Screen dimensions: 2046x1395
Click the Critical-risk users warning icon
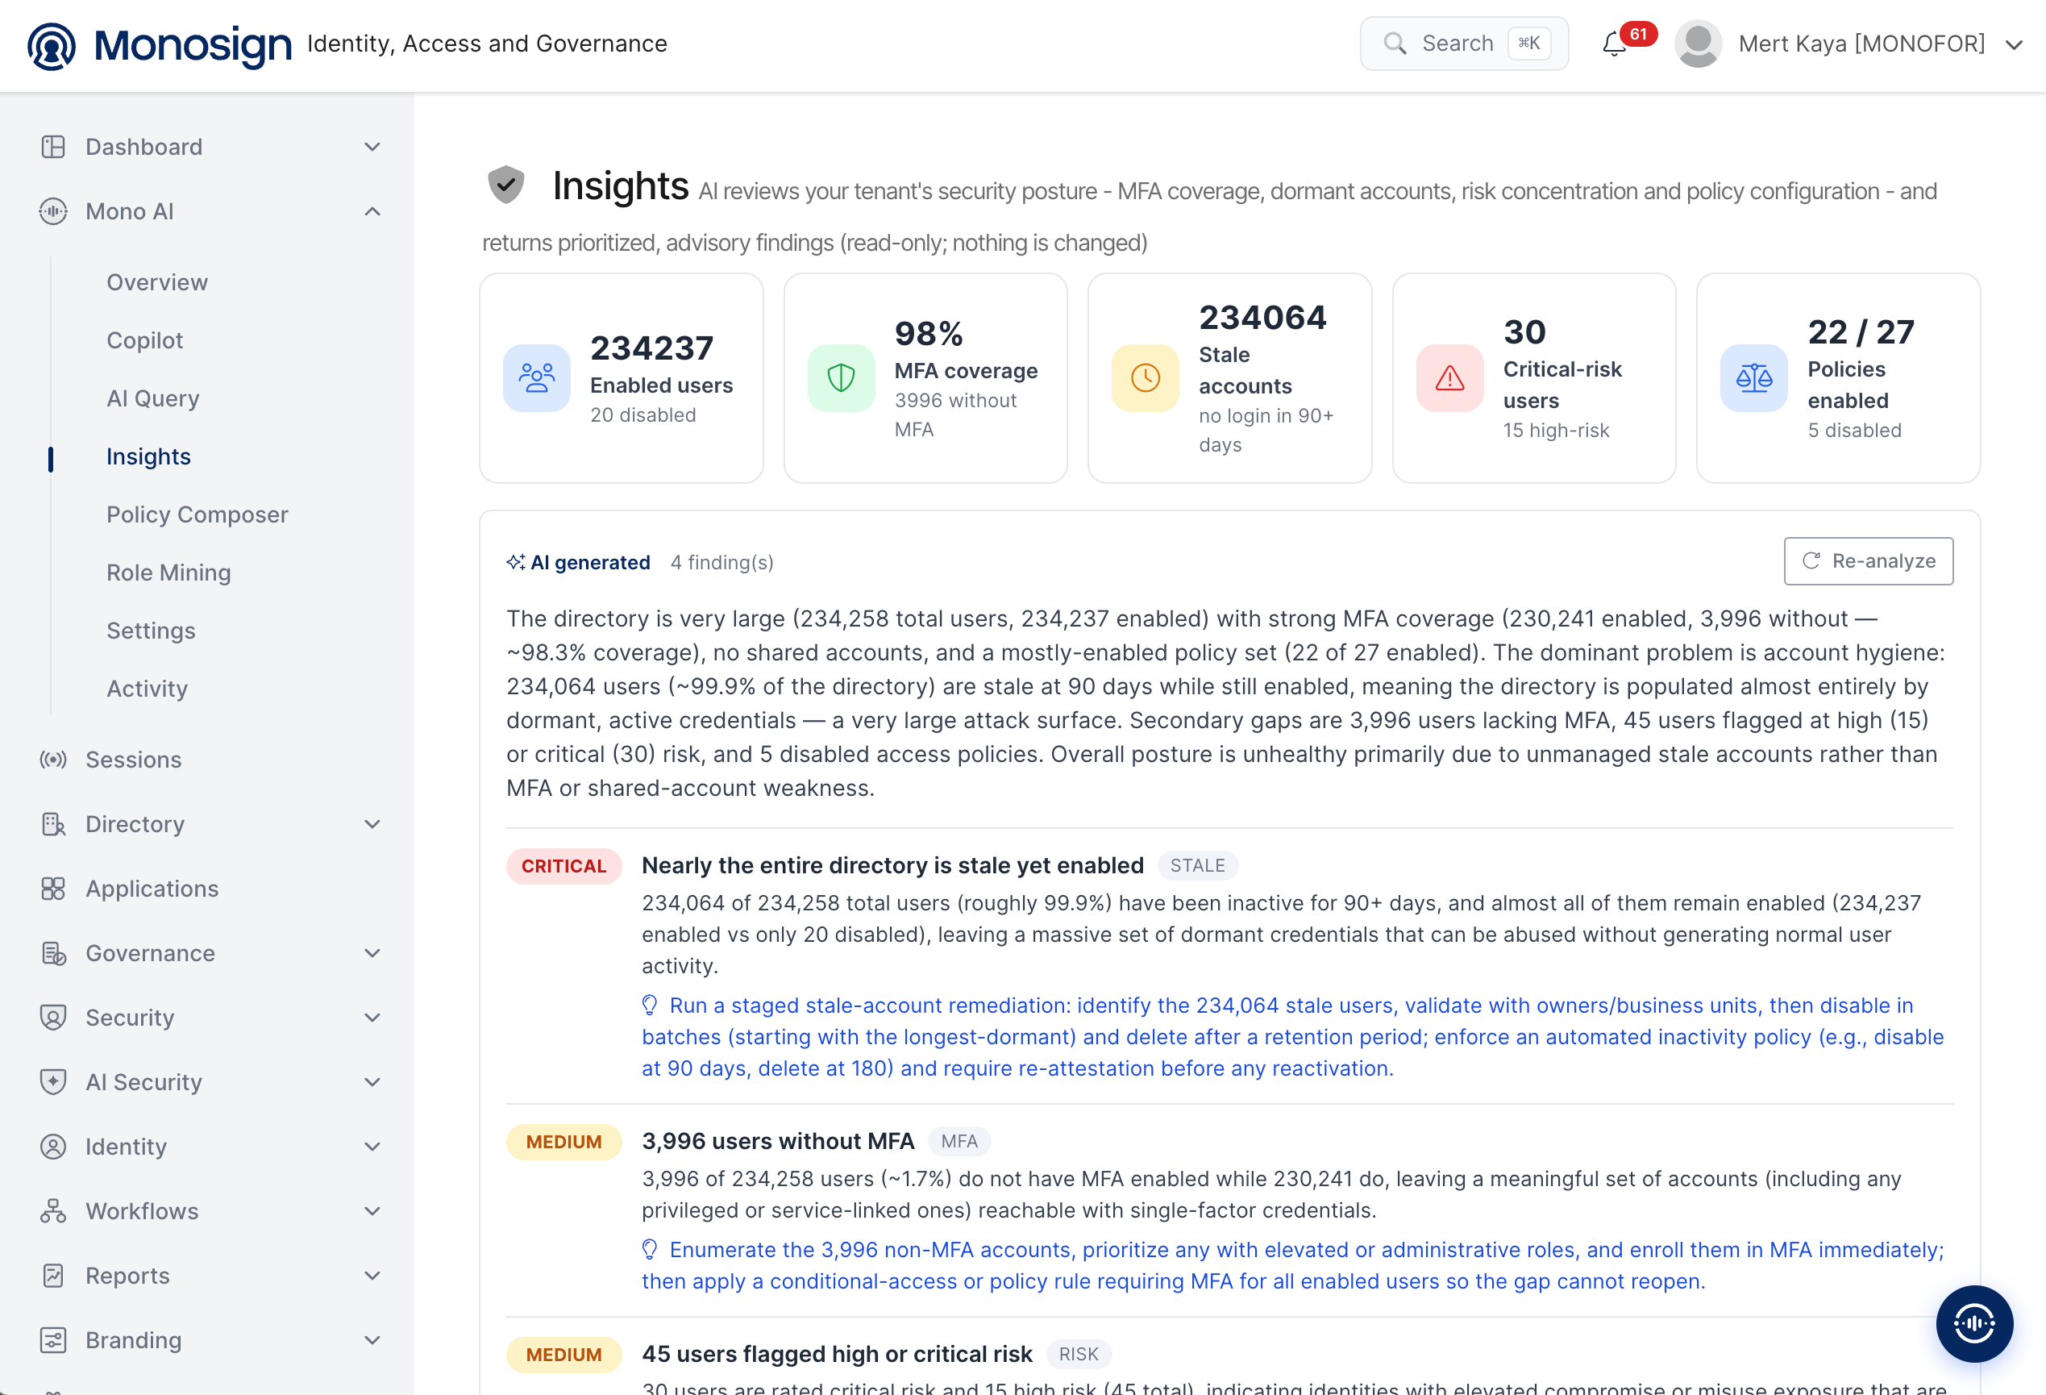pyautogui.click(x=1449, y=378)
